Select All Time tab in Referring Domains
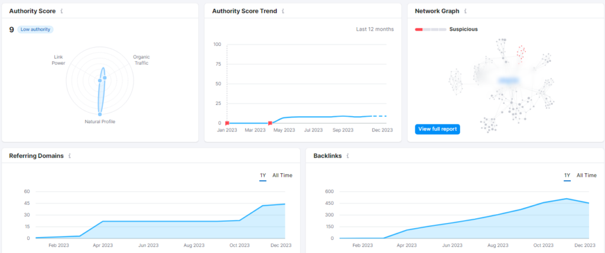The image size is (605, 253). (x=282, y=176)
